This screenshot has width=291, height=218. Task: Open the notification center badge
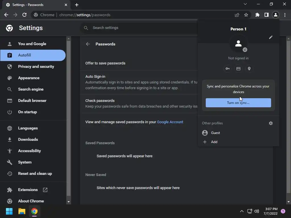(x=283, y=211)
